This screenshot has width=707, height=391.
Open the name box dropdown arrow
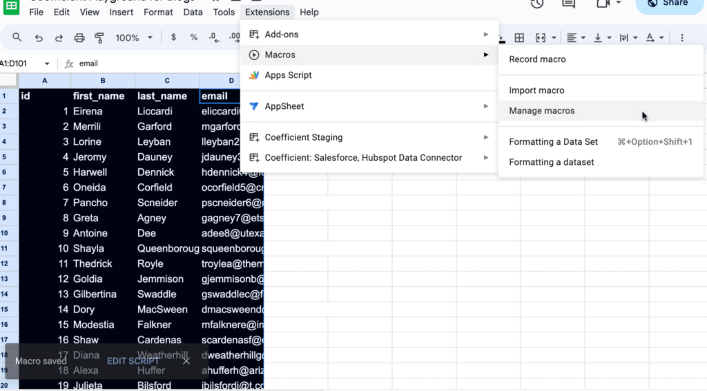(47, 63)
